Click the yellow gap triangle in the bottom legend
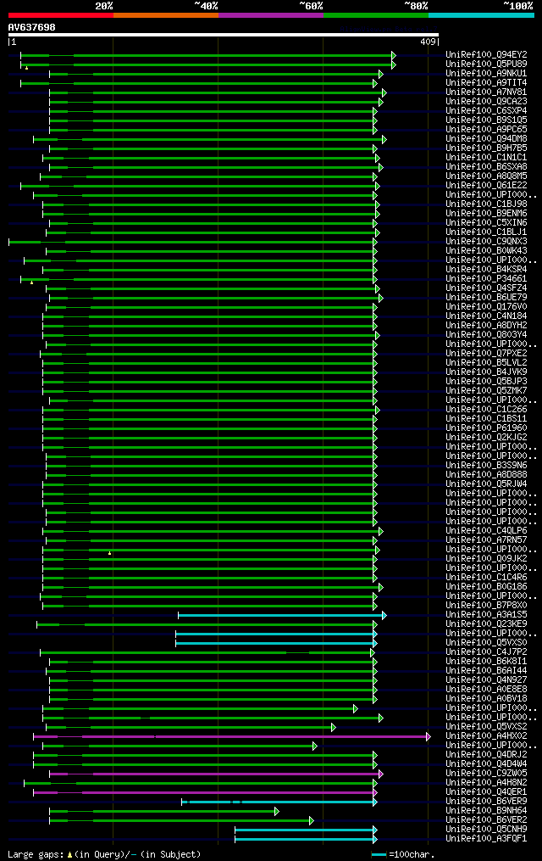Viewport: 542px width, 861px height. click(x=69, y=855)
